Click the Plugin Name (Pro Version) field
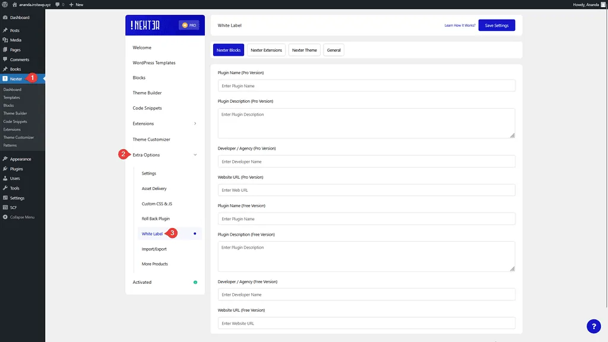Image resolution: width=608 pixels, height=342 pixels. click(x=366, y=85)
